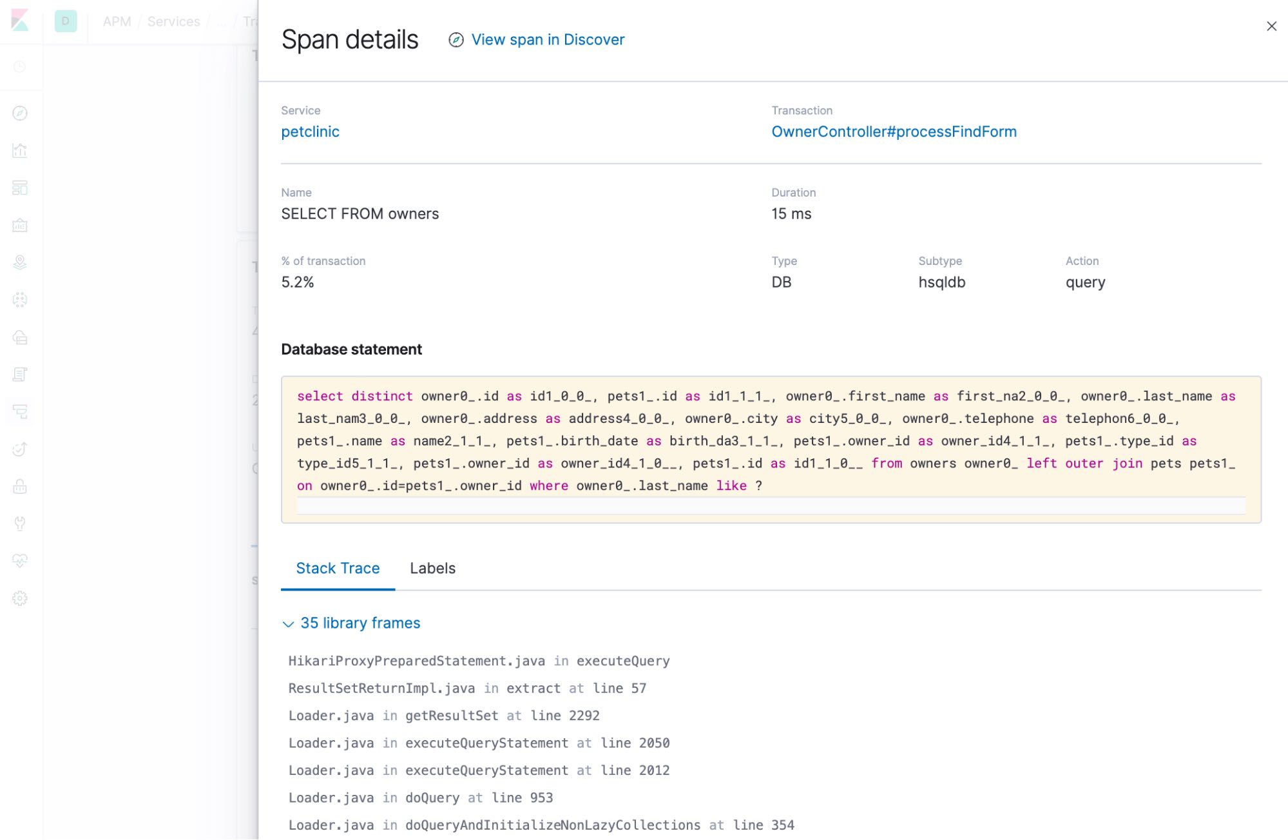The height and width of the screenshot is (840, 1288).
Task: Open Discover from the sidebar
Action: [x=20, y=113]
